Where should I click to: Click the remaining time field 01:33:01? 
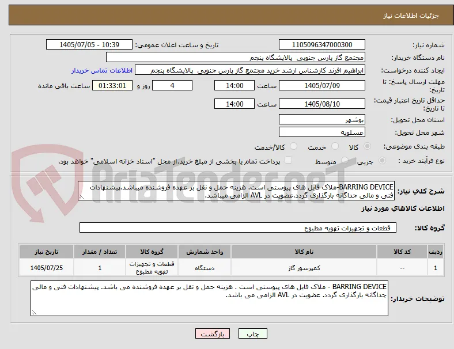[112, 85]
